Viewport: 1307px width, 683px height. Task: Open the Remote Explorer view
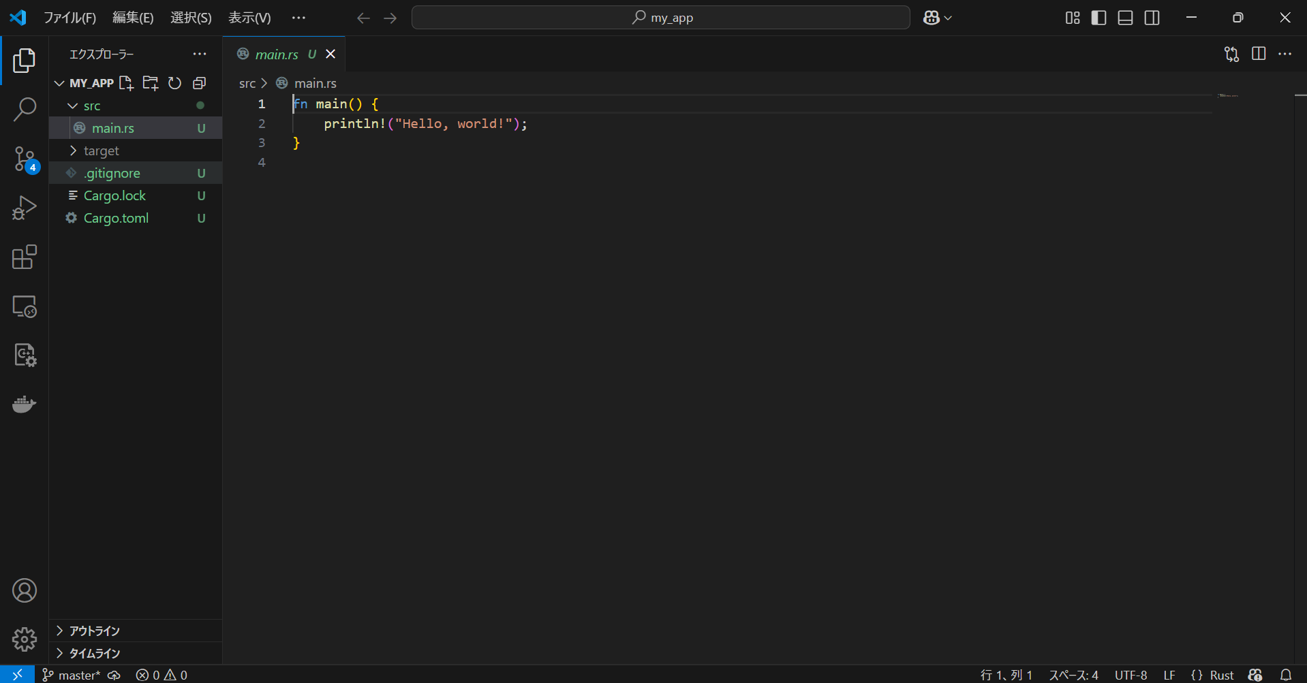coord(25,306)
